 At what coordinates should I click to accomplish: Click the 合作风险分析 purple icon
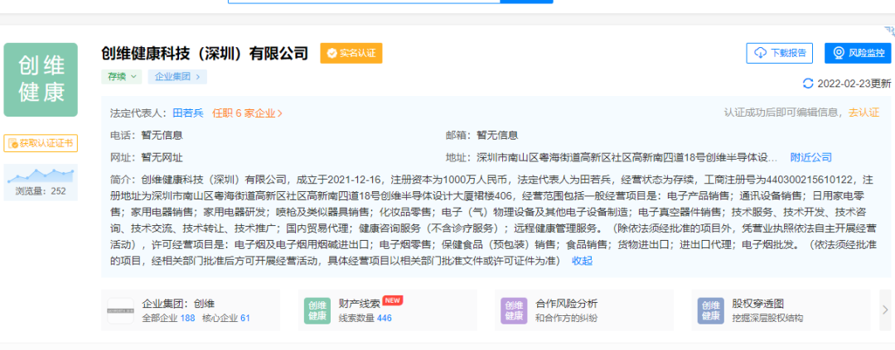pyautogui.click(x=514, y=310)
